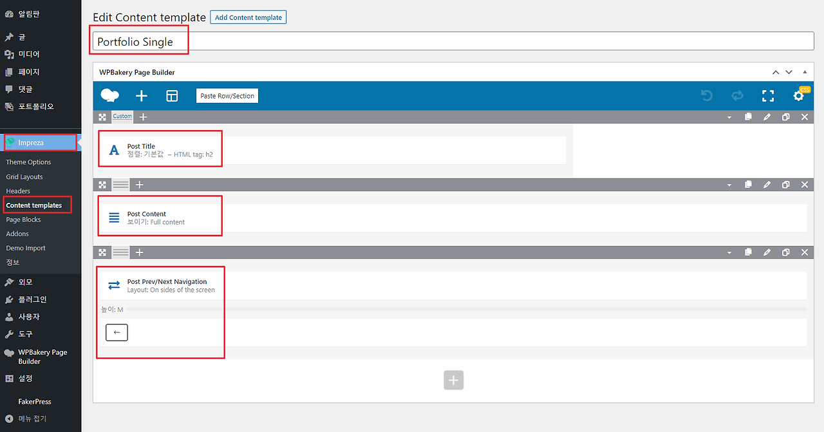This screenshot has width=824, height=432.
Task: Toggle the Post Title row dropdown arrow
Action: pos(729,118)
